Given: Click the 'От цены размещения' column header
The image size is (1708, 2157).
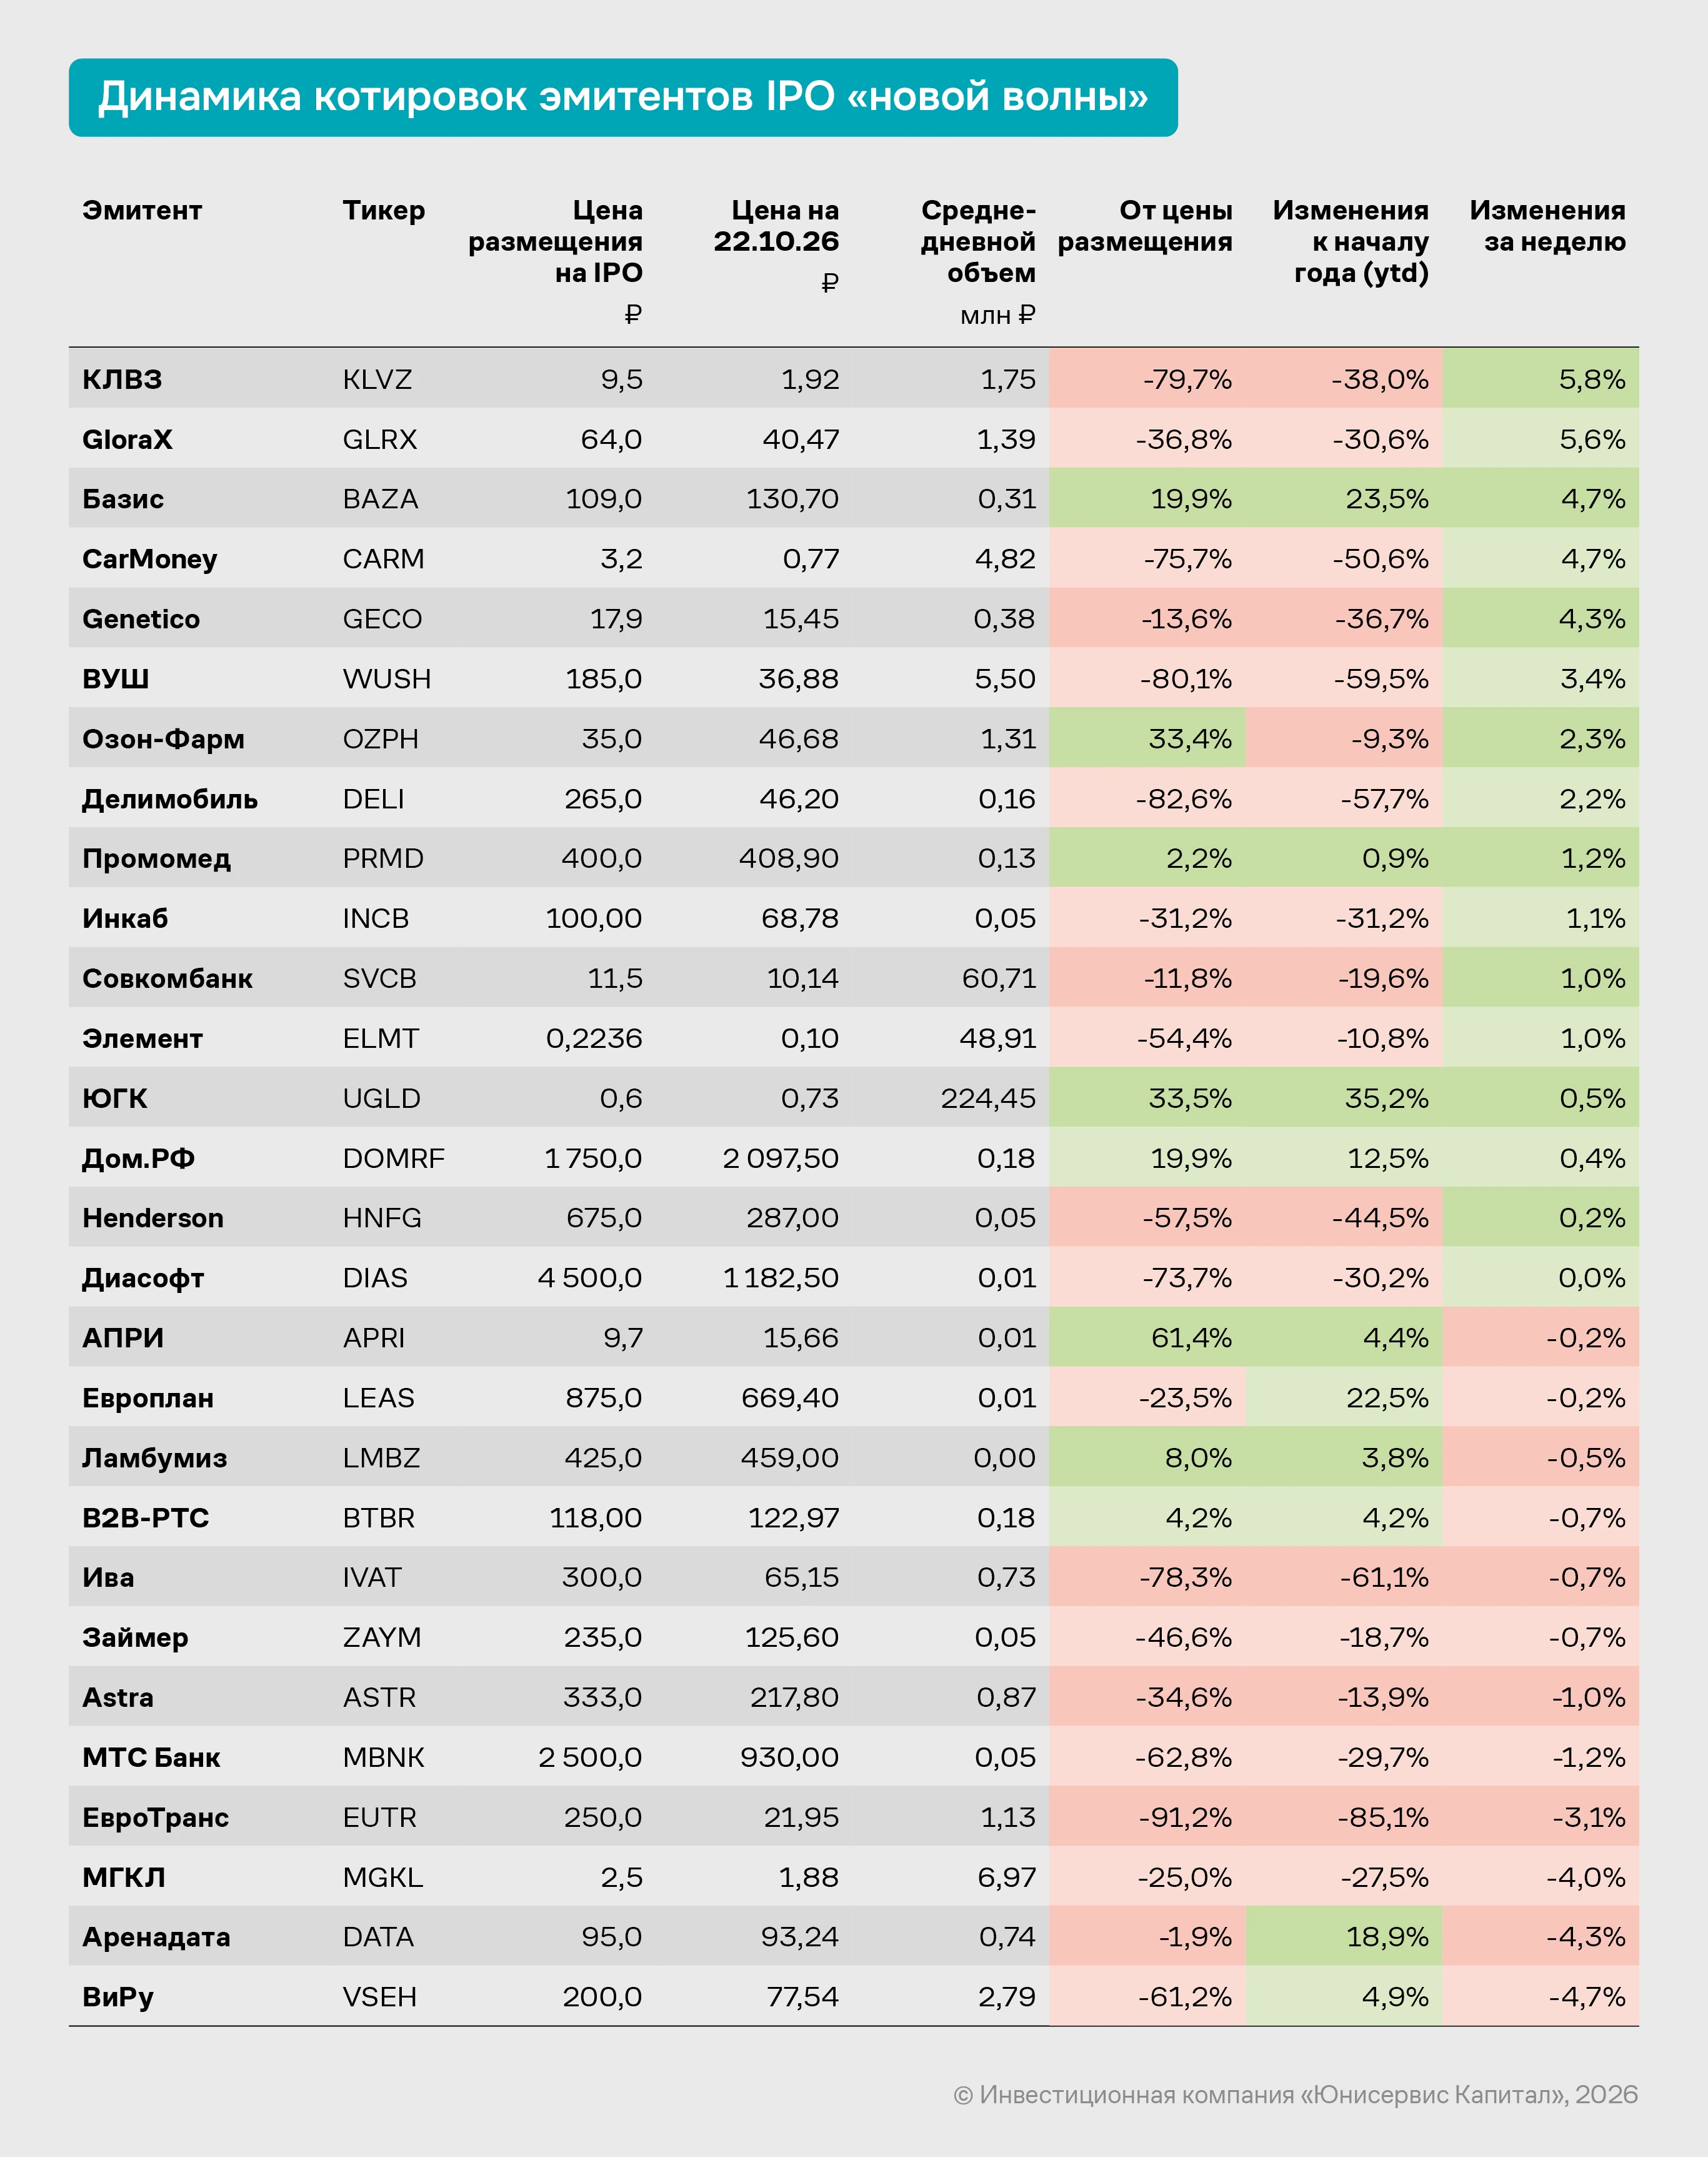Looking at the screenshot, I should tap(1145, 226).
